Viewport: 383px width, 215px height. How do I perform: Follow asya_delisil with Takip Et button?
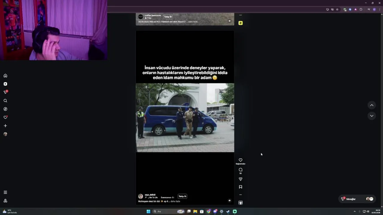tap(182, 196)
